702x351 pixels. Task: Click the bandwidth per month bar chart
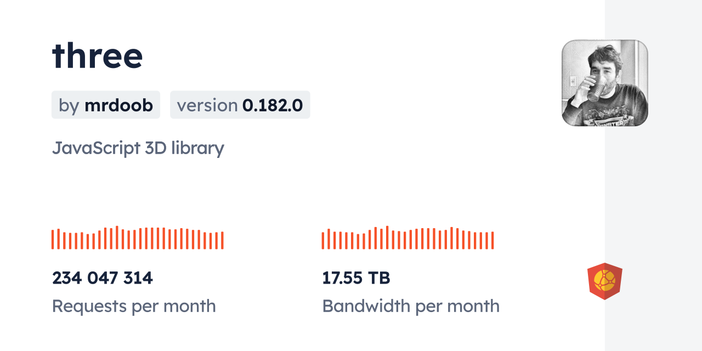coord(407,238)
